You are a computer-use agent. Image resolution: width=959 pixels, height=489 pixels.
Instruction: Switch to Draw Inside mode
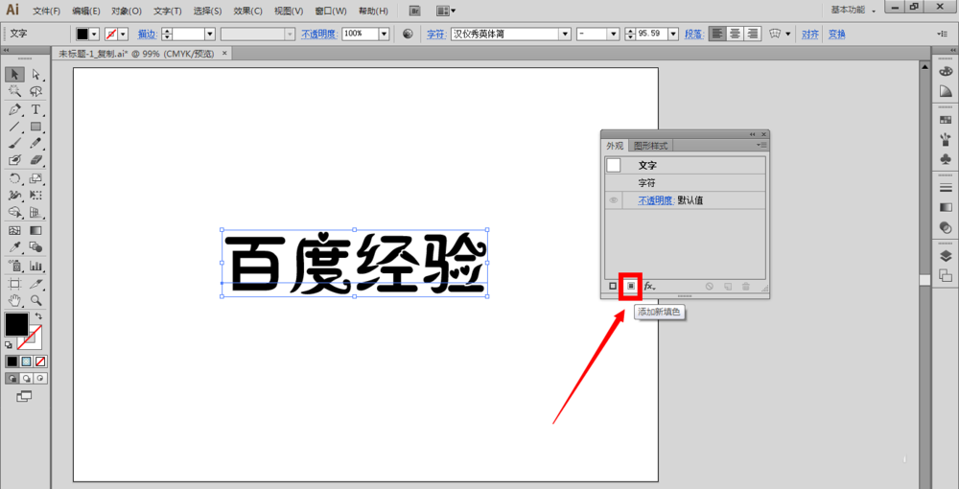[40, 379]
